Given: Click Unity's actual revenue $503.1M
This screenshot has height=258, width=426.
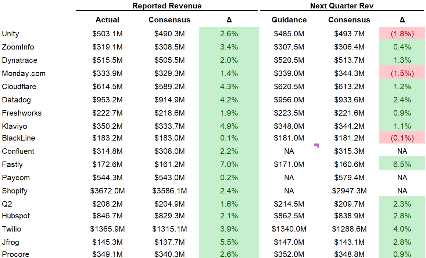Looking at the screenshot, I should point(107,34).
